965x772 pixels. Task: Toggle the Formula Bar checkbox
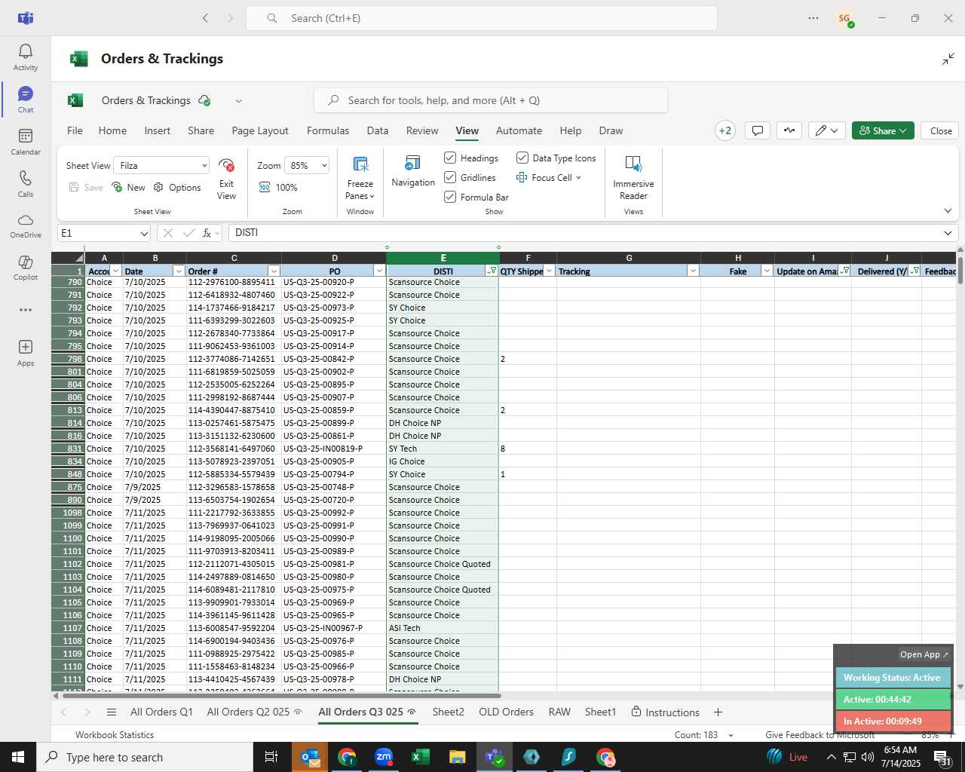[x=450, y=197]
